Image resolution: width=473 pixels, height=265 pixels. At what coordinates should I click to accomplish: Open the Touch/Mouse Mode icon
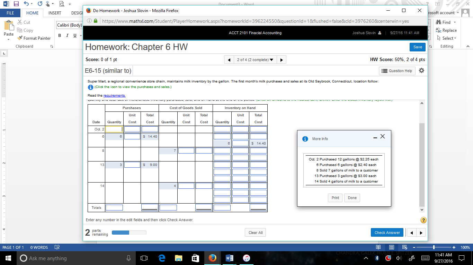pyautogui.click(x=47, y=3)
